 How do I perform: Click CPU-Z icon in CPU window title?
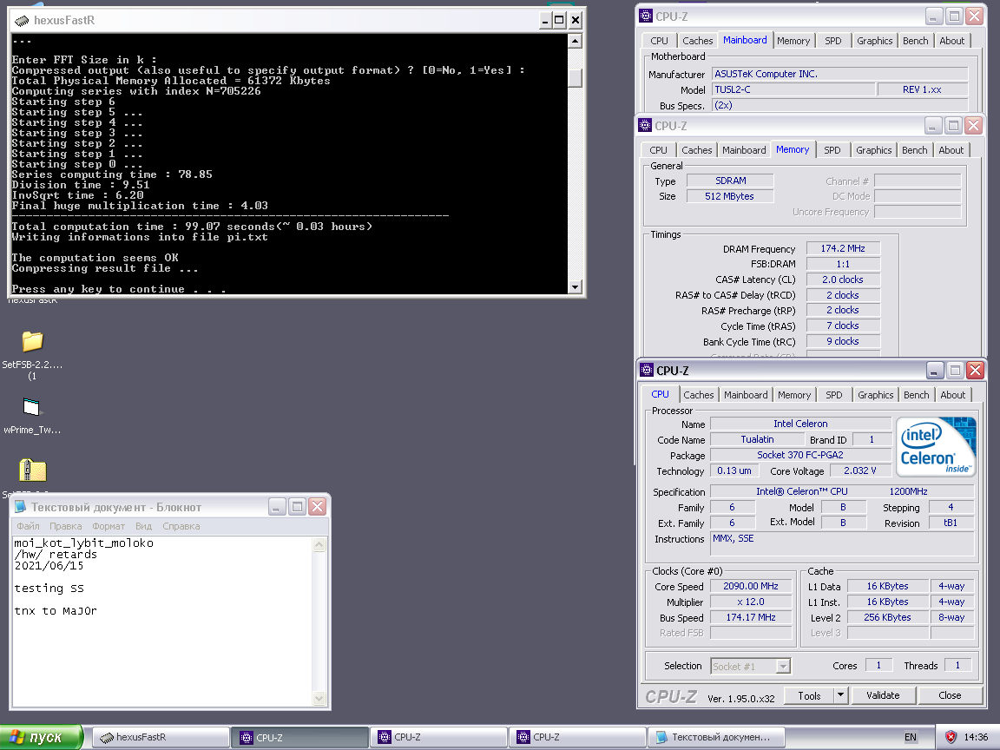click(647, 371)
